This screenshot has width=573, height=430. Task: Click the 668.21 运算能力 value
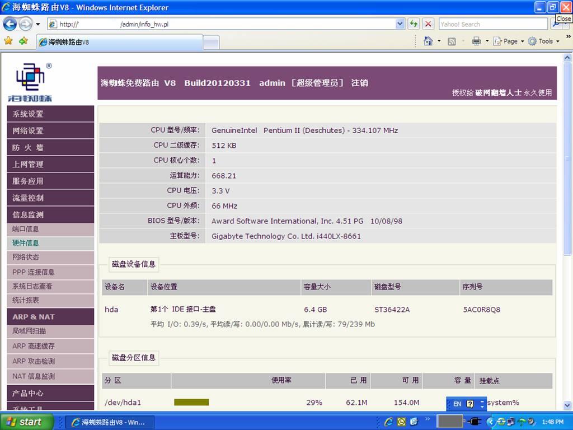click(224, 176)
